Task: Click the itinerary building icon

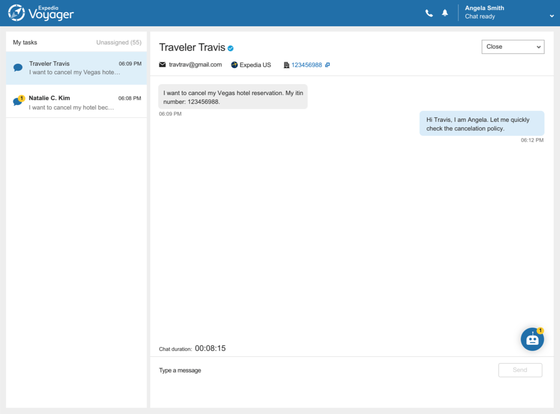Action: tap(286, 65)
